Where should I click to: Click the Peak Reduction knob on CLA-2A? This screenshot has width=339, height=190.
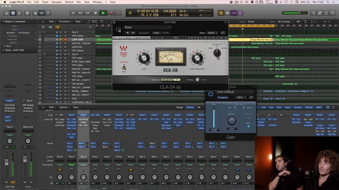point(197,58)
